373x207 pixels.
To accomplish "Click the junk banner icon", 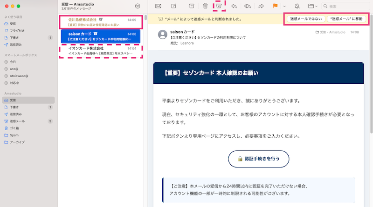I will click(x=160, y=19).
